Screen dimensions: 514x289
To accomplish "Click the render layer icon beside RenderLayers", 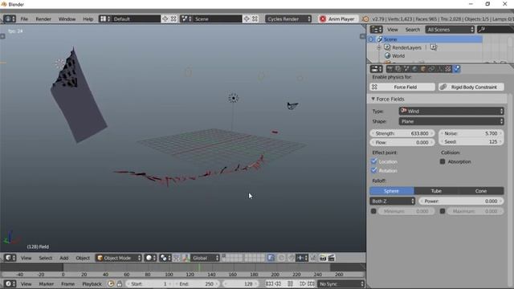I will (434, 47).
